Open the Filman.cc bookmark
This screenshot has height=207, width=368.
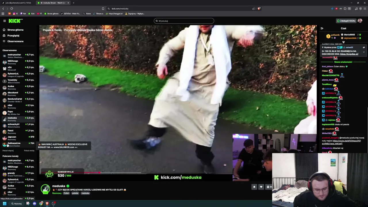[x=98, y=14]
